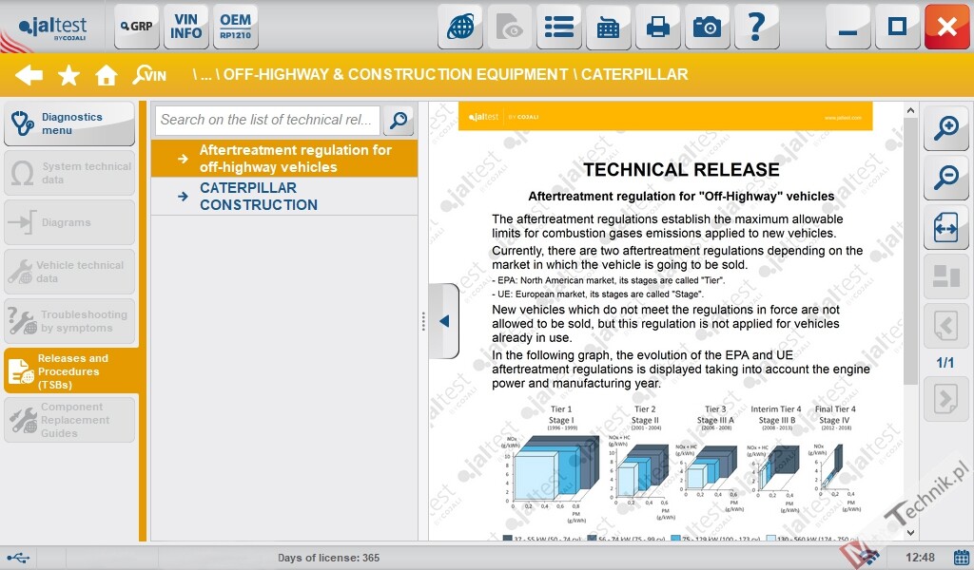Fit the document to page width

click(x=946, y=227)
